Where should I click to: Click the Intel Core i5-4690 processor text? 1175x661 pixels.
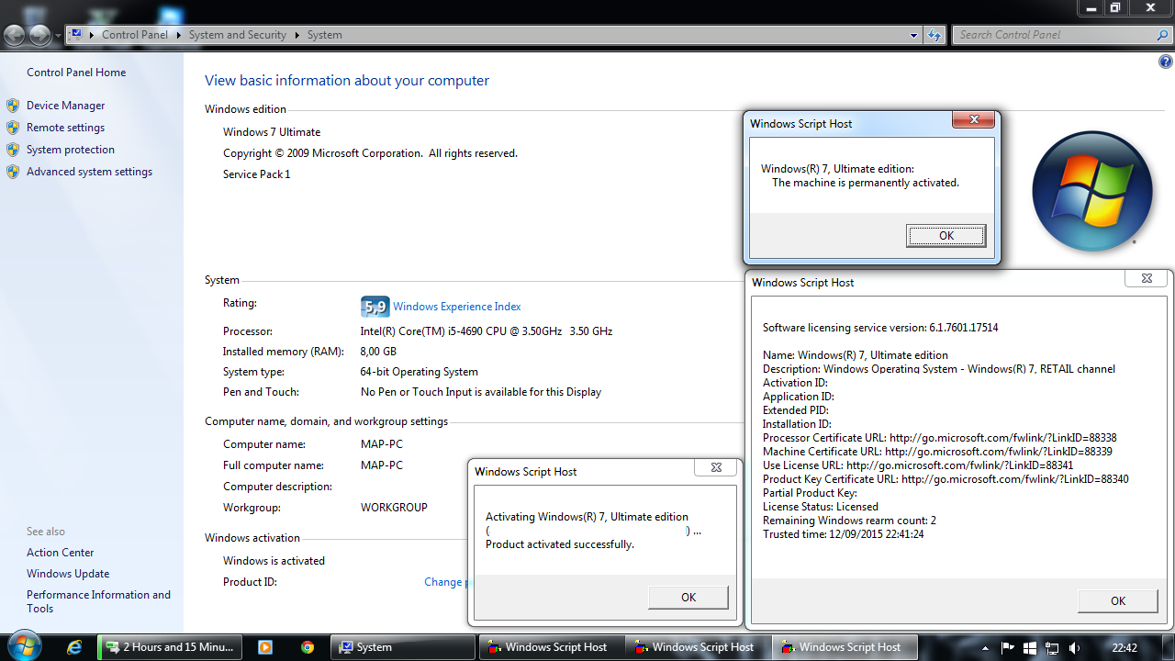point(487,331)
